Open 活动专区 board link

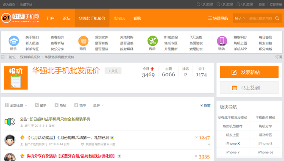[265, 135]
